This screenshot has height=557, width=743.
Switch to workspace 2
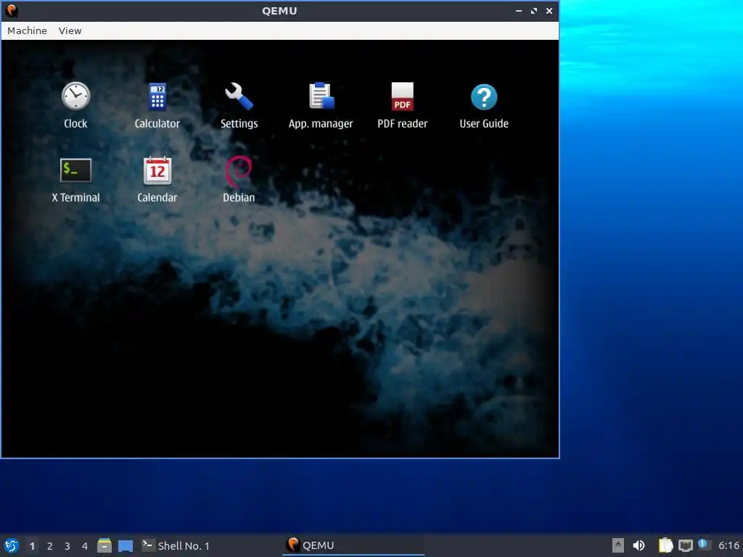click(x=50, y=546)
